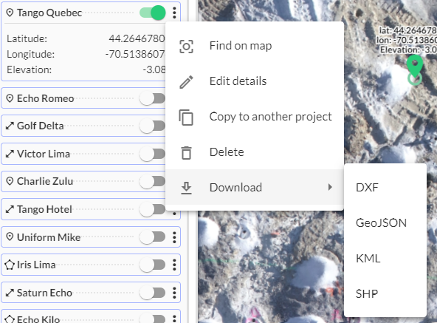The height and width of the screenshot is (323, 437).
Task: Select the GeoJSON download format
Action: (x=381, y=223)
